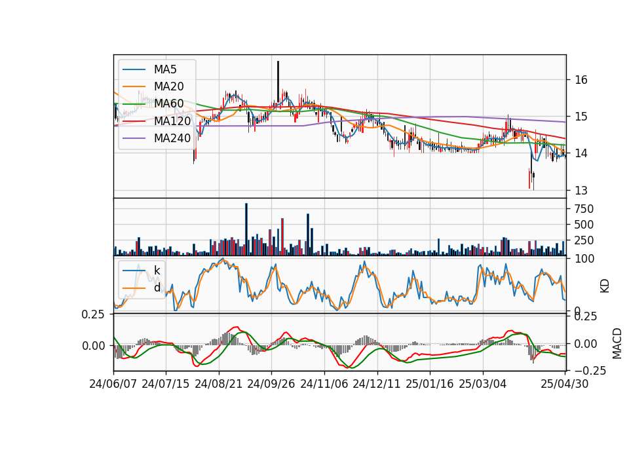Image resolution: width=629 pixels, height=452 pixels.
Task: Click the price axis value 15
Action: [581, 117]
